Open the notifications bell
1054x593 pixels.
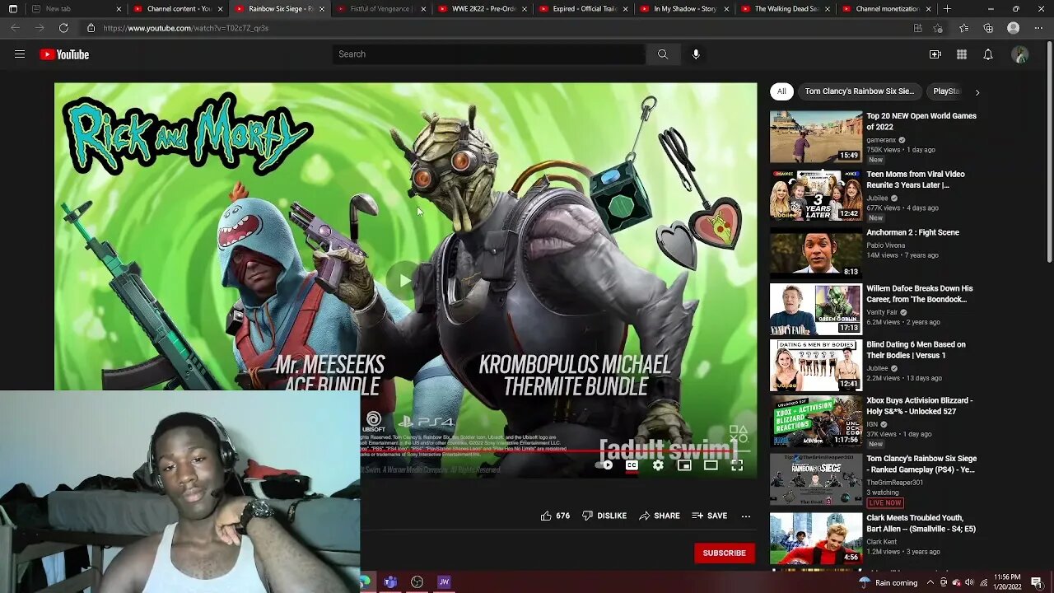tap(988, 54)
